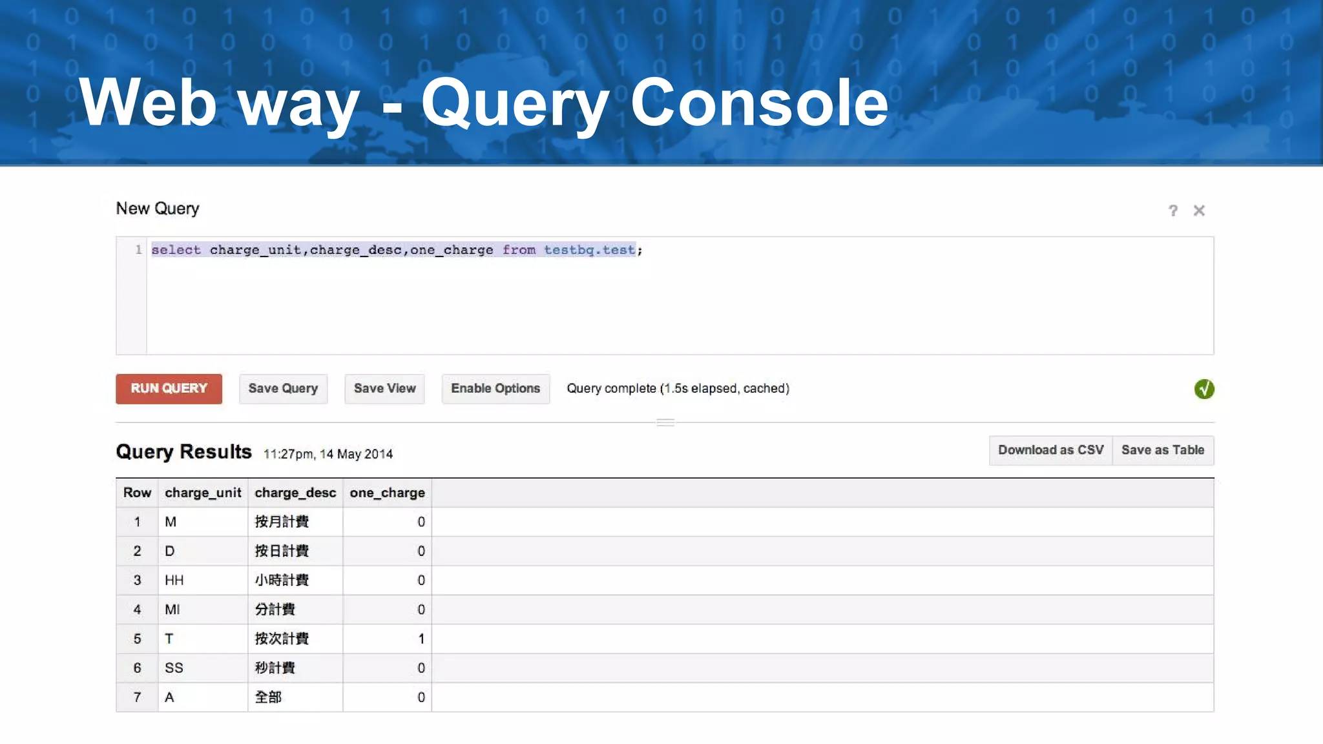This screenshot has height=744, width=1323.
Task: Click the Save View button
Action: pos(384,389)
